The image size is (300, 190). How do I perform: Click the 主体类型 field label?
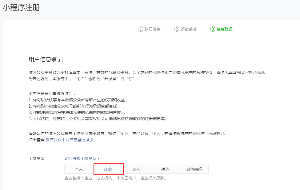(x=37, y=159)
